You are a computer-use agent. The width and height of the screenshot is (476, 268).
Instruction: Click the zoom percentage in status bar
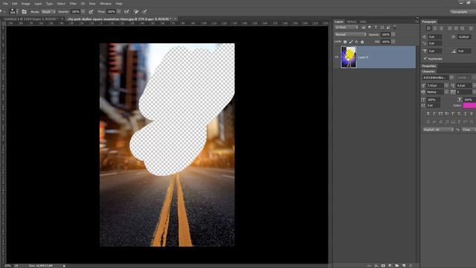(7, 266)
